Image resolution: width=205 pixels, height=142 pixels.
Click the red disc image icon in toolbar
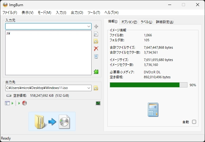(24, 103)
